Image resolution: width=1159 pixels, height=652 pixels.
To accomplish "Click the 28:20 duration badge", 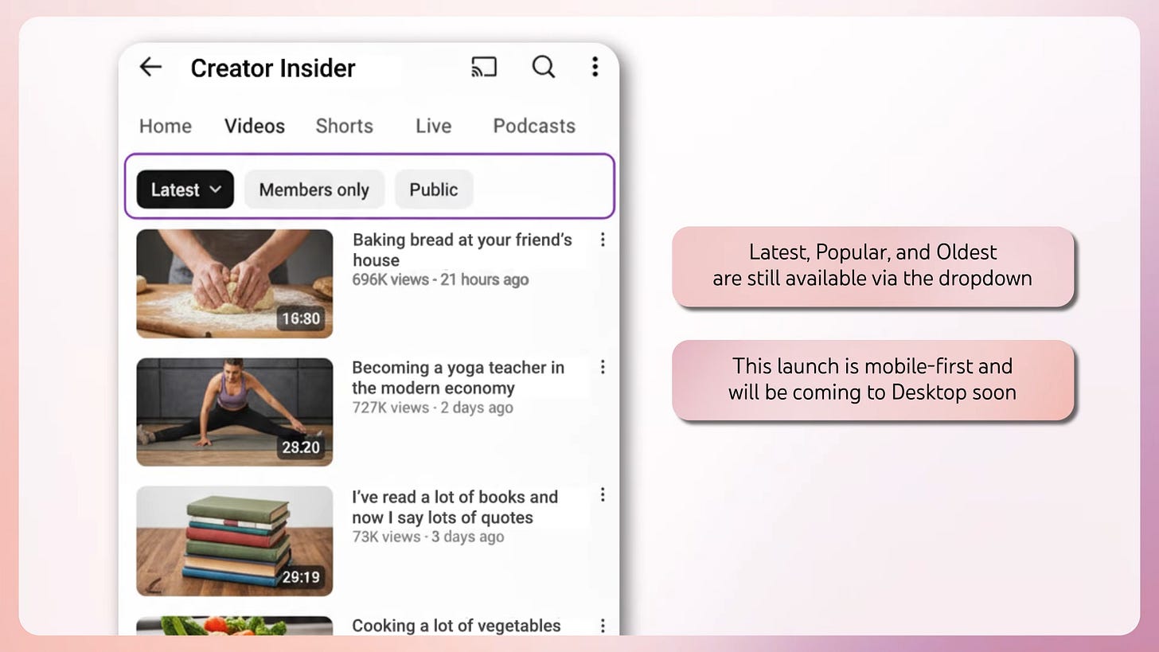I will 301,447.
